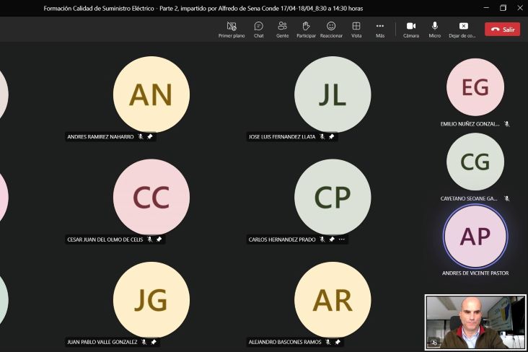The height and width of the screenshot is (352, 528).
Task: Open the Reaccionar emoji menu
Action: 331,30
